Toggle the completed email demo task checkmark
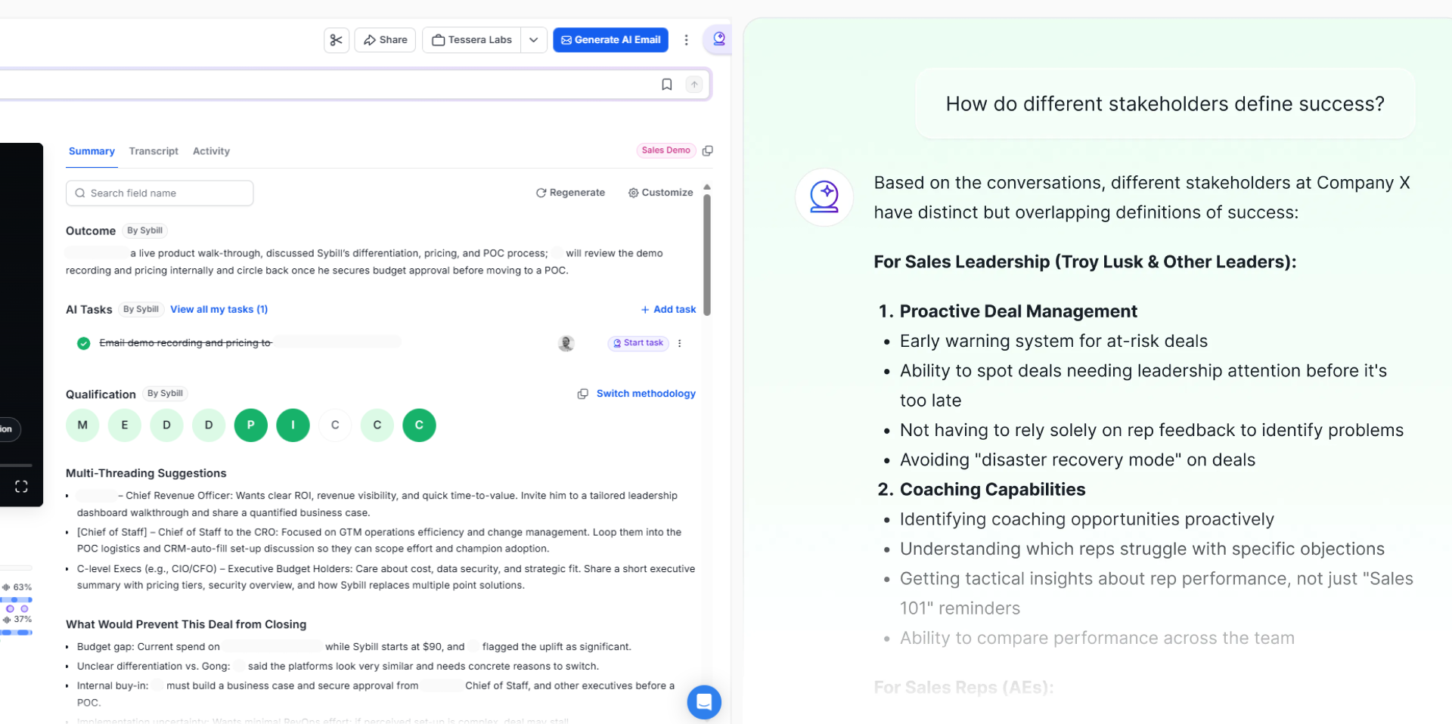The height and width of the screenshot is (724, 1452). click(84, 343)
